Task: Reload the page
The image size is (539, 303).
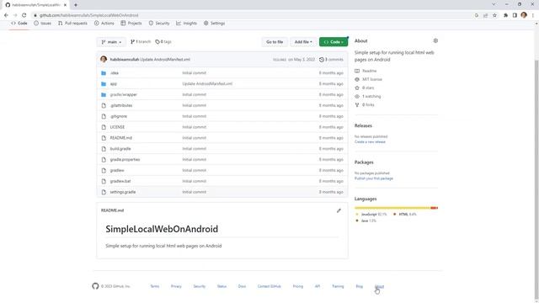Action: coord(24,15)
